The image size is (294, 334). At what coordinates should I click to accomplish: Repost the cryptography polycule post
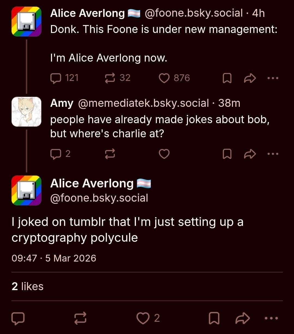click(x=80, y=318)
